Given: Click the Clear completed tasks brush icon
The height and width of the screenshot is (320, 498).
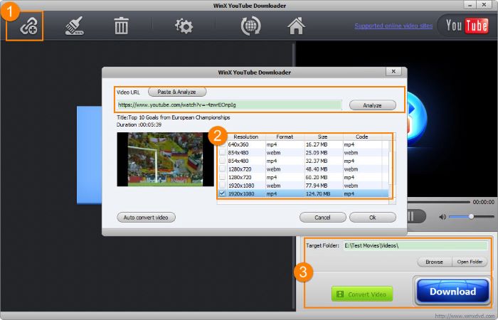Looking at the screenshot, I should 75,26.
